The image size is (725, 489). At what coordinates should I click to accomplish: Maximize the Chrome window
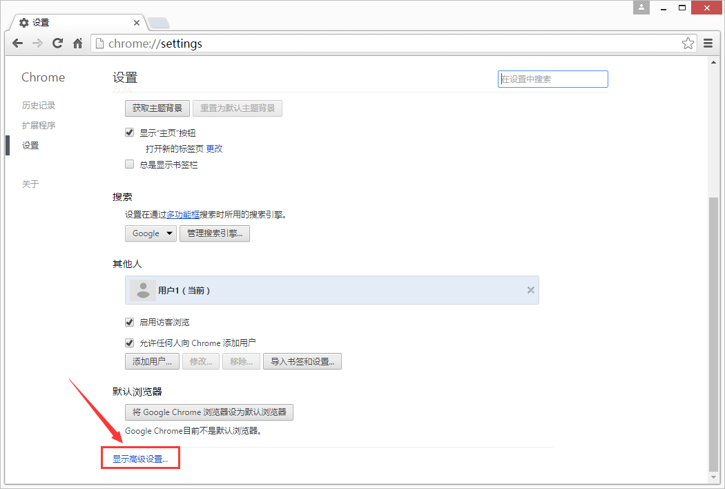click(x=682, y=8)
